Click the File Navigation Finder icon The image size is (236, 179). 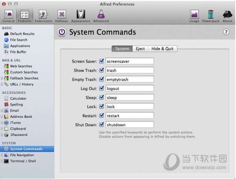[x=6, y=155]
